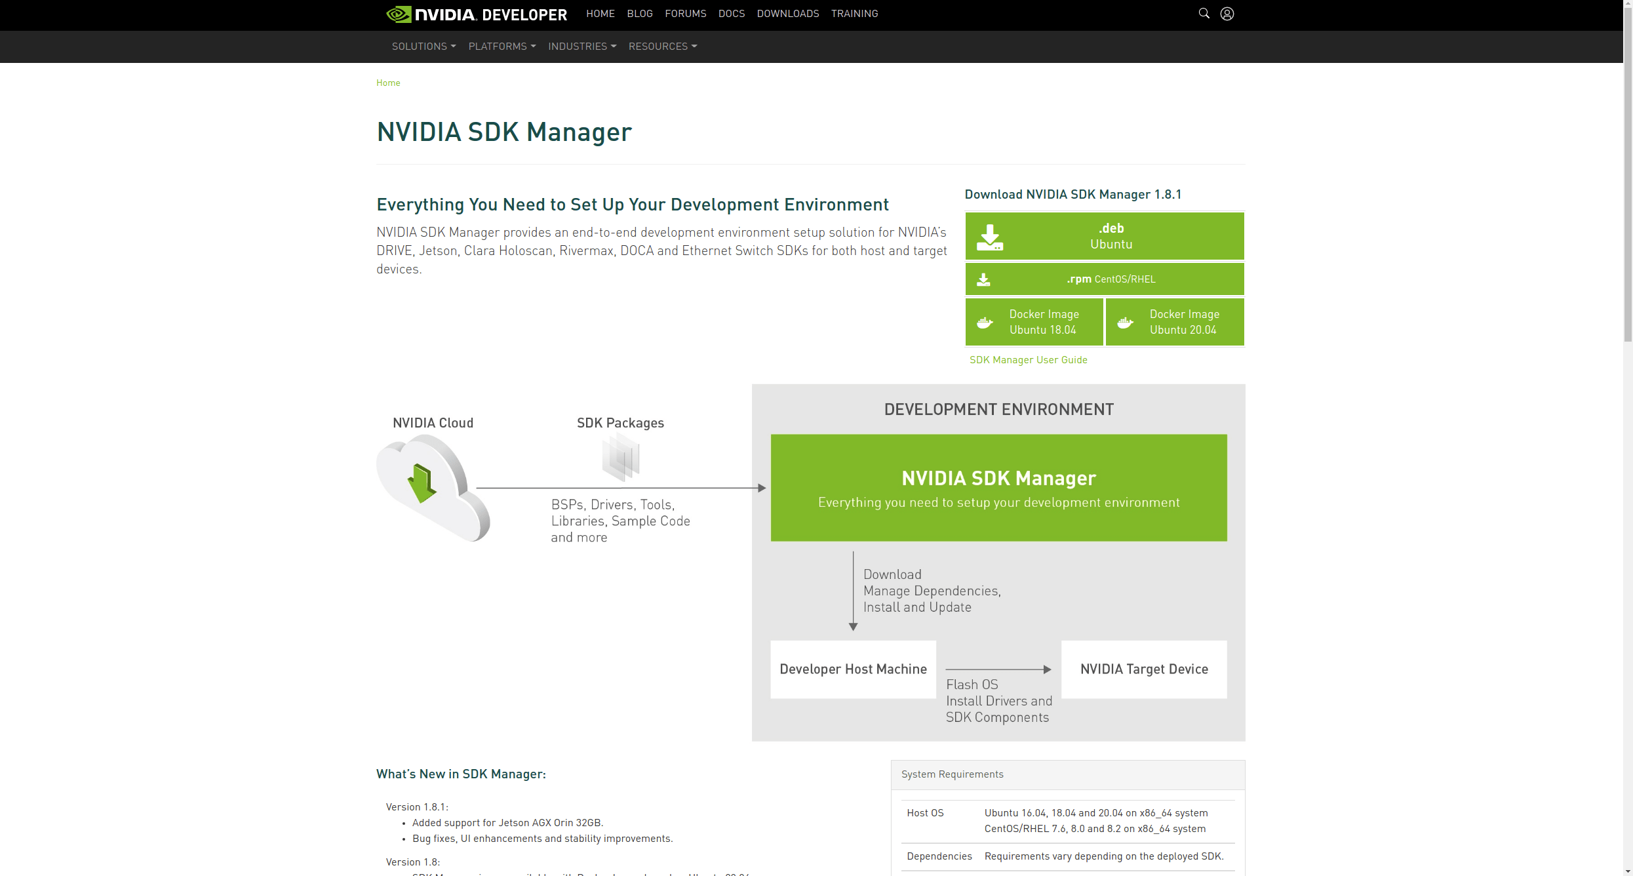The image size is (1633, 876).
Task: Click the .rpm download arrow icon
Action: point(983,280)
